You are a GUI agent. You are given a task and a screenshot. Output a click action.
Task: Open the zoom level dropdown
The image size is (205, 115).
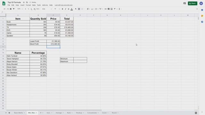coord(20,9)
